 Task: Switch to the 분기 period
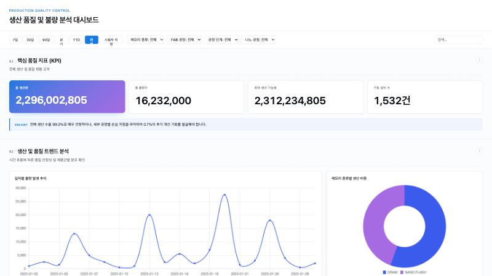[x=61, y=40]
